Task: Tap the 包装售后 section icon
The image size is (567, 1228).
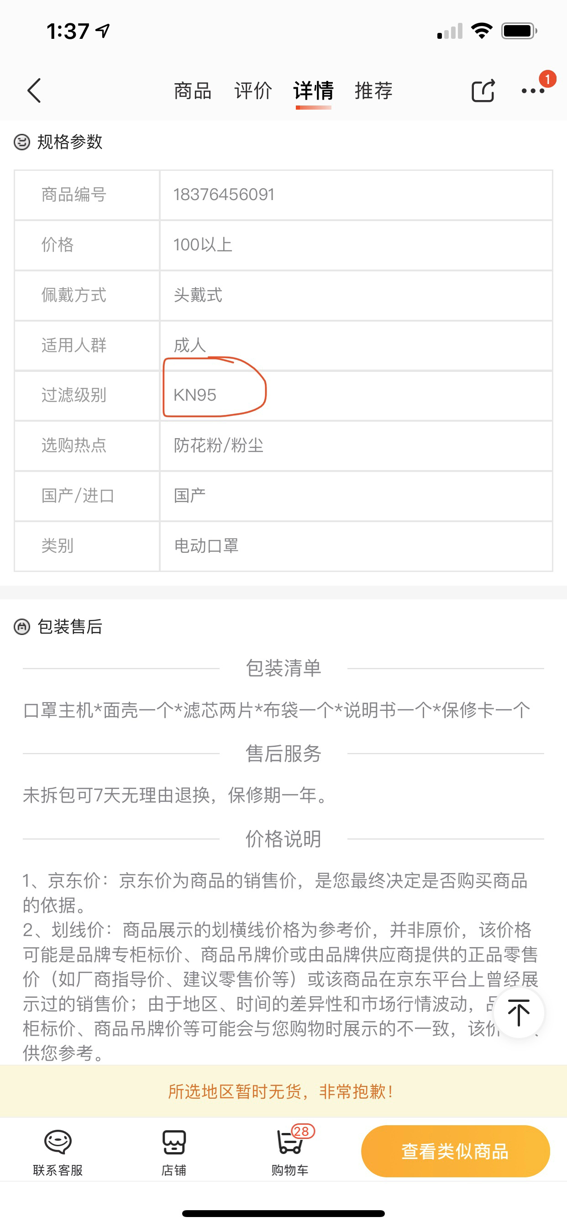Action: [x=22, y=627]
